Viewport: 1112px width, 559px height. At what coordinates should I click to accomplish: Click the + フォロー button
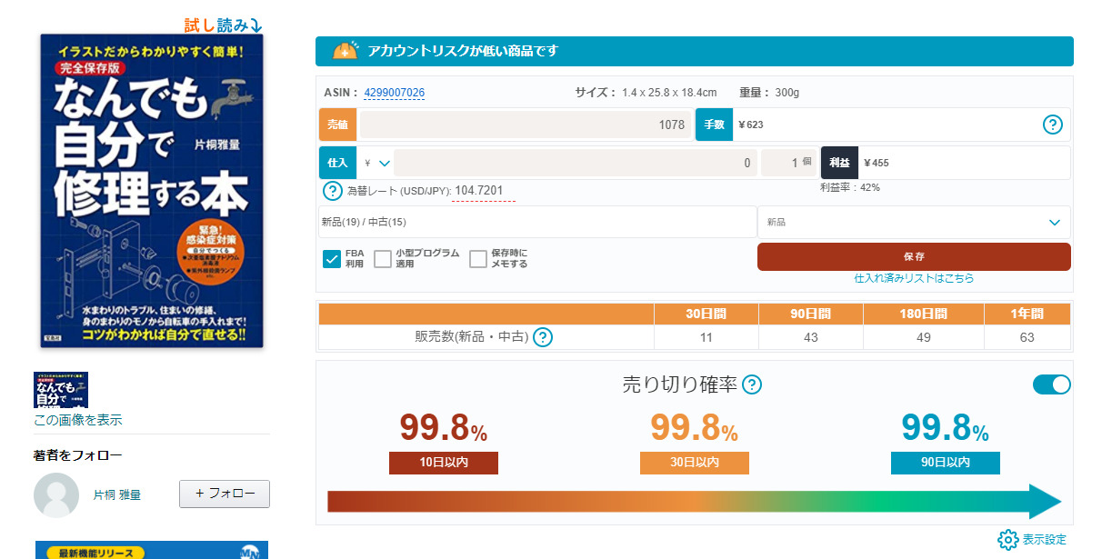(x=225, y=494)
